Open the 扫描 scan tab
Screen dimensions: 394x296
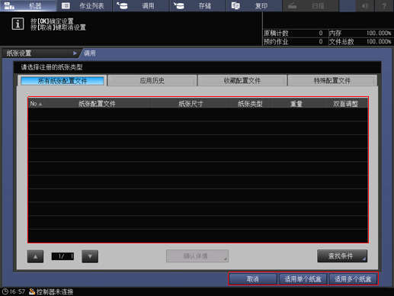coord(310,5)
